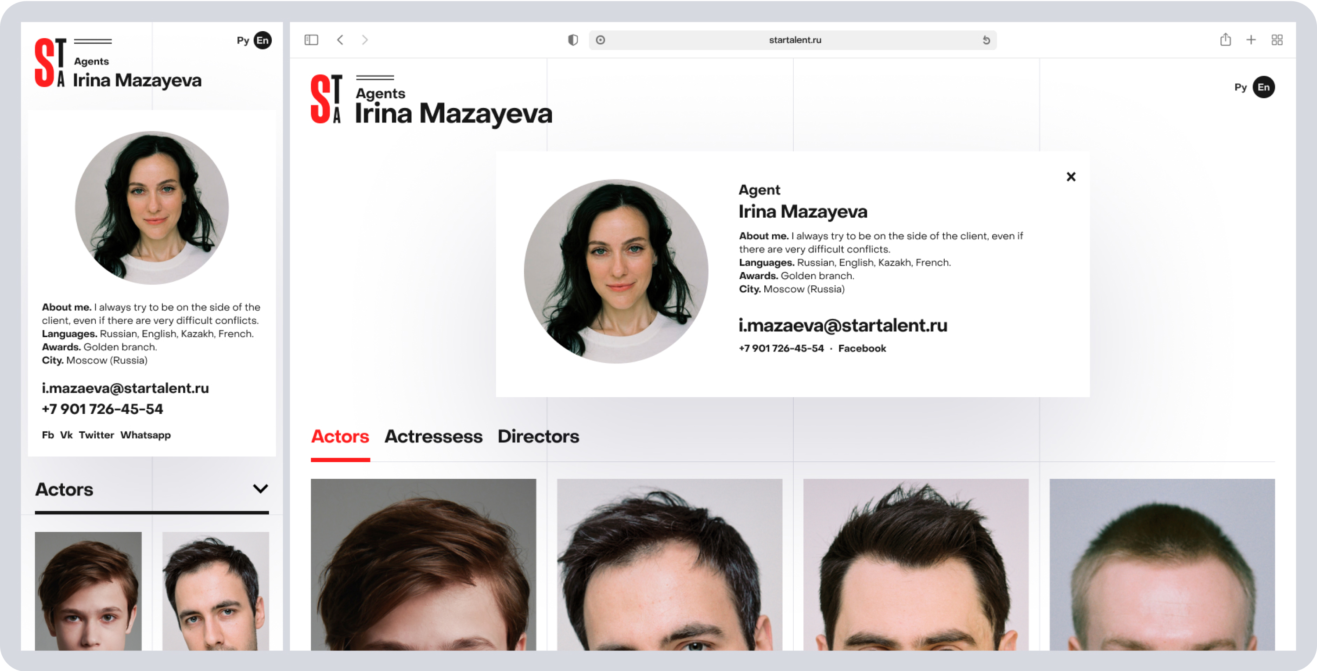
Task: Reload the page with the refresh icon
Action: pyautogui.click(x=986, y=40)
